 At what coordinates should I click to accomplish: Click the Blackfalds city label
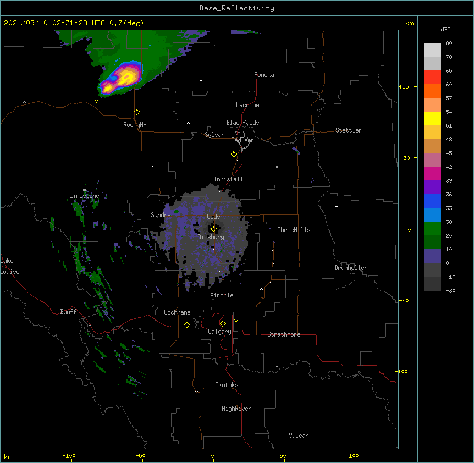[x=242, y=123]
